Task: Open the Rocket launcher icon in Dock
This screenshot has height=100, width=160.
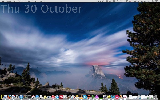Action: tap(17, 97)
